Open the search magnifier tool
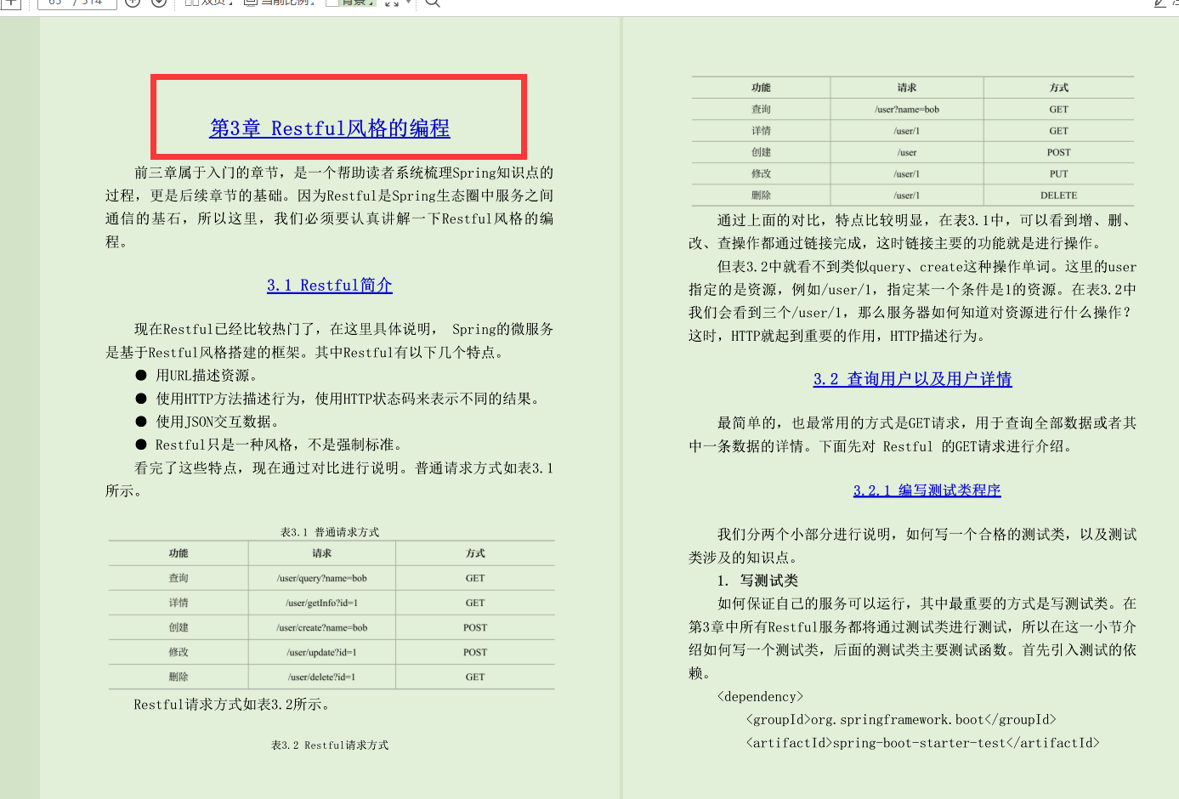 point(431,4)
